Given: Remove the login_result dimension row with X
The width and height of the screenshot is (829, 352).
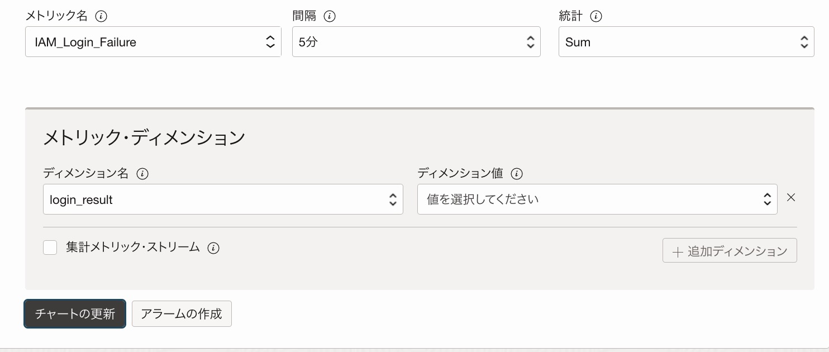Looking at the screenshot, I should tap(790, 197).
